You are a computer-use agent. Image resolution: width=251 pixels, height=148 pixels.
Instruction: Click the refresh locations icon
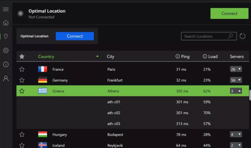click(x=242, y=36)
